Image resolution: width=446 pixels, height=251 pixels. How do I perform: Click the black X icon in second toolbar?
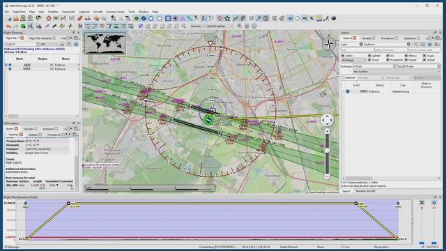coord(80,26)
